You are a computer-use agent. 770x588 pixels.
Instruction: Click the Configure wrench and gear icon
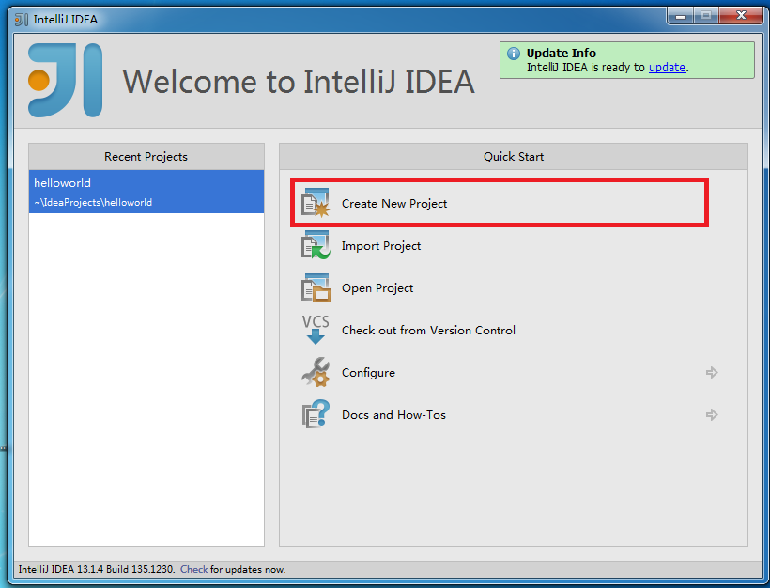316,373
